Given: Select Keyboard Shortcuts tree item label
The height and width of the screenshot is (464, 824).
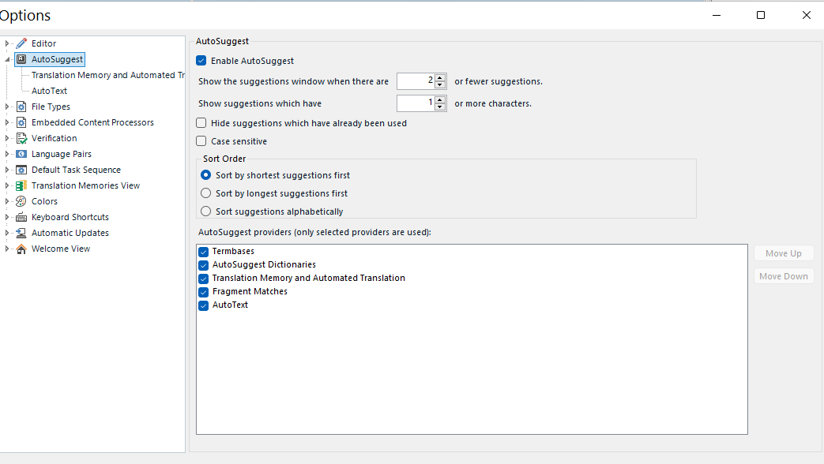Looking at the screenshot, I should click(x=70, y=217).
